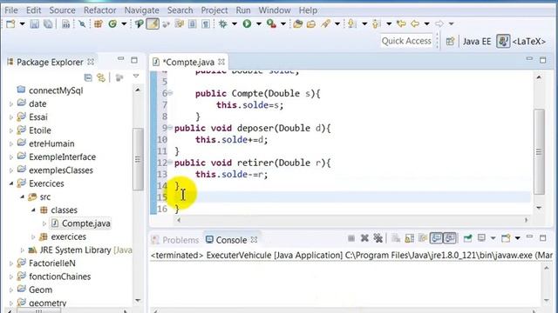Viewport: 558px width, 313px height.
Task: Open the Run dropdown arrow
Action: 259,23
